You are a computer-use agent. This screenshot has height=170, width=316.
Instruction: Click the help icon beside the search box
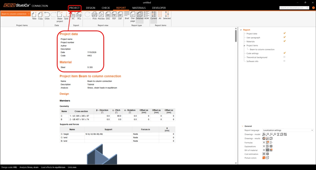(313, 8)
